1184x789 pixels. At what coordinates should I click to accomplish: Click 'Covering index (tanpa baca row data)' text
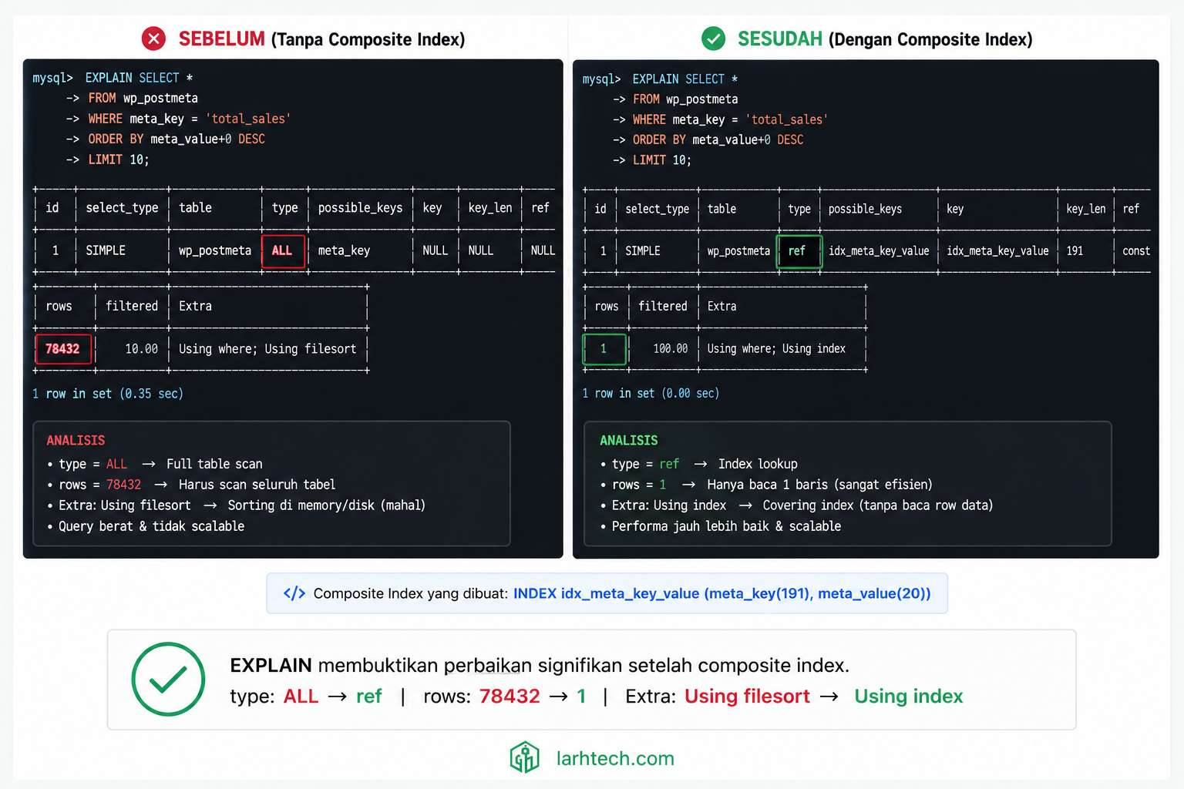(x=877, y=505)
